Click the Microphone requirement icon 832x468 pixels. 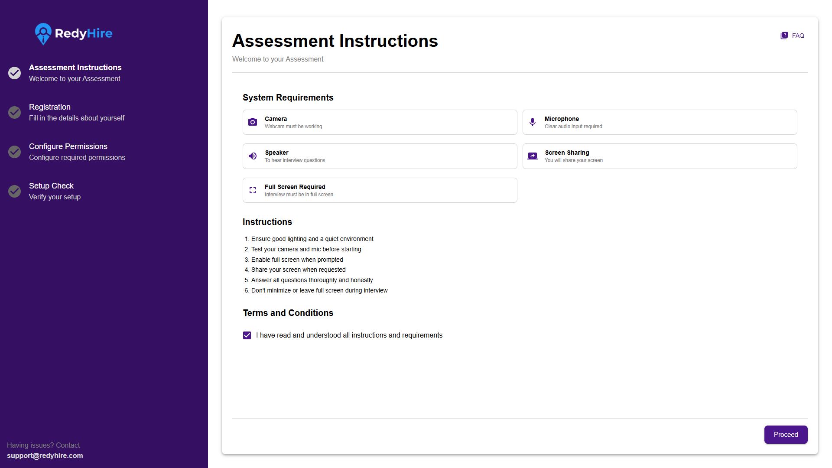click(533, 122)
